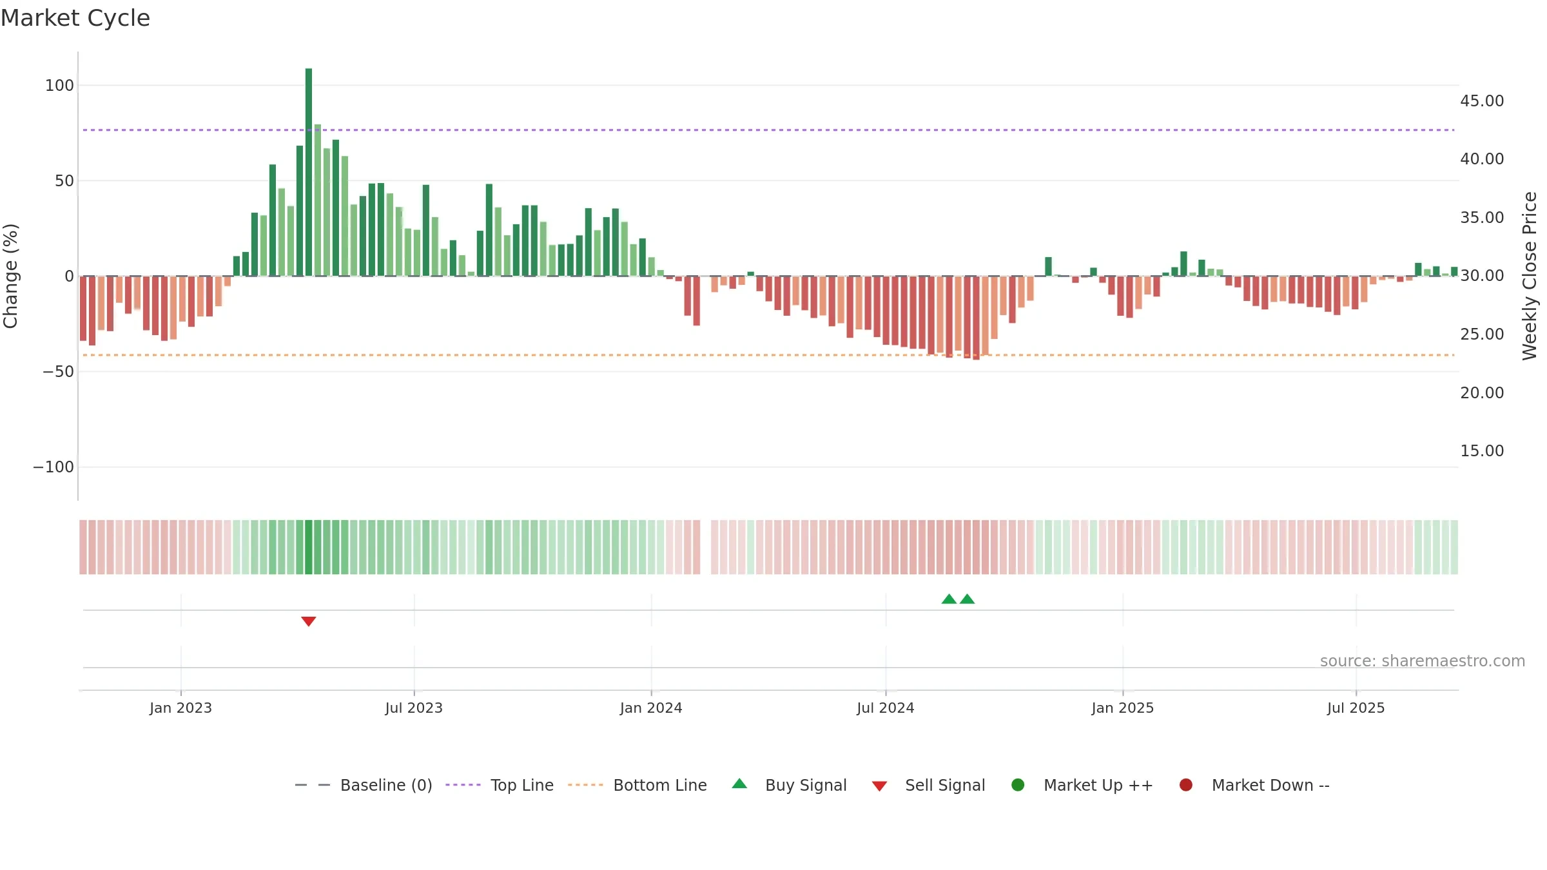Toggle the Buy Signal legend entry
Screen dimensions: 1547x870
pos(790,785)
